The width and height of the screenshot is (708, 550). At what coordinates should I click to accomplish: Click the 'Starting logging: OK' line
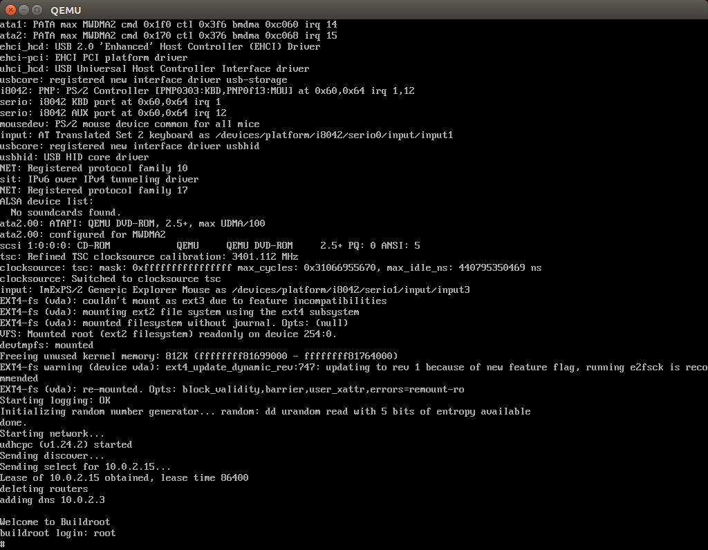click(55, 400)
